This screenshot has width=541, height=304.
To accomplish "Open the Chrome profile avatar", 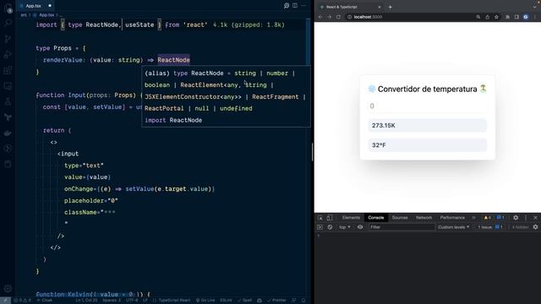I will coord(526,17).
